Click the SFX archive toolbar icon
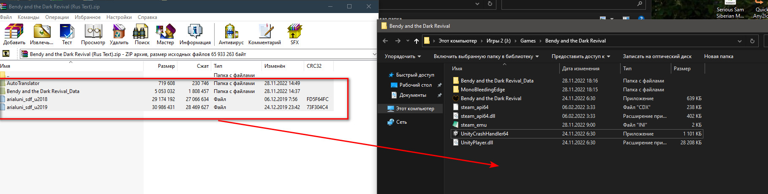 pyautogui.click(x=294, y=34)
